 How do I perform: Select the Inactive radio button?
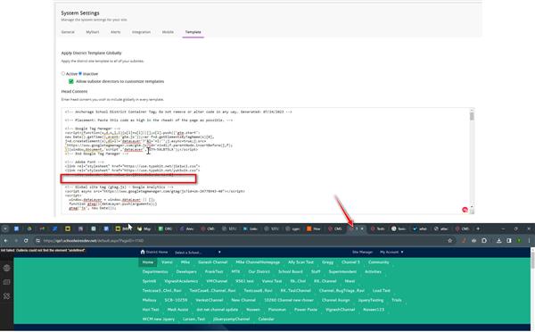coord(80,73)
